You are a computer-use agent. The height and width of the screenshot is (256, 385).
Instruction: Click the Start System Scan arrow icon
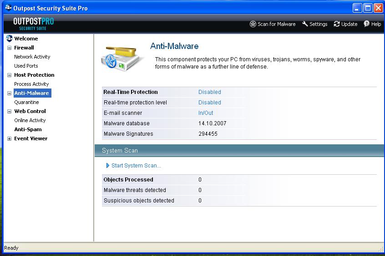point(107,166)
